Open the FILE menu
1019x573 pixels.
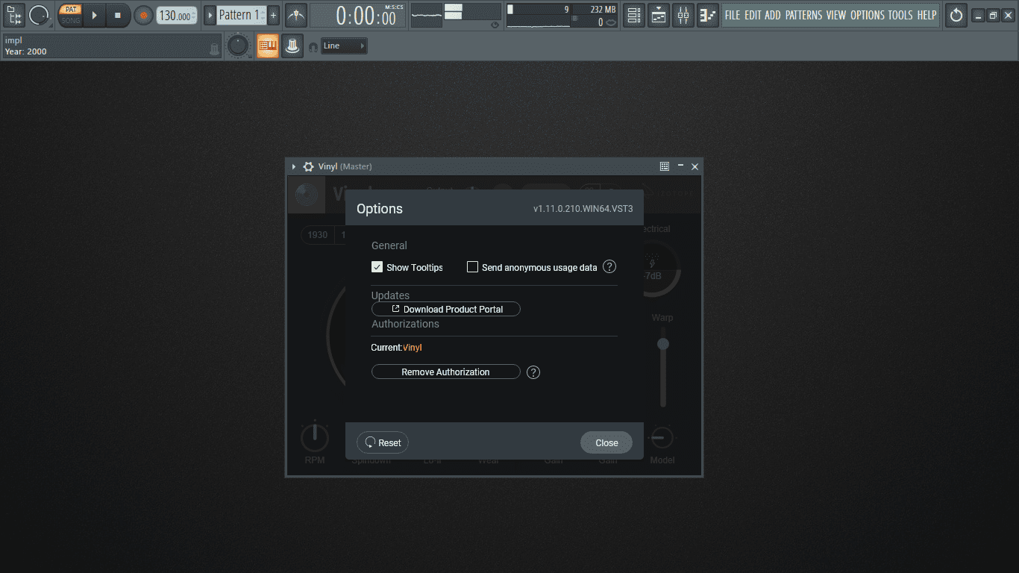click(x=733, y=15)
